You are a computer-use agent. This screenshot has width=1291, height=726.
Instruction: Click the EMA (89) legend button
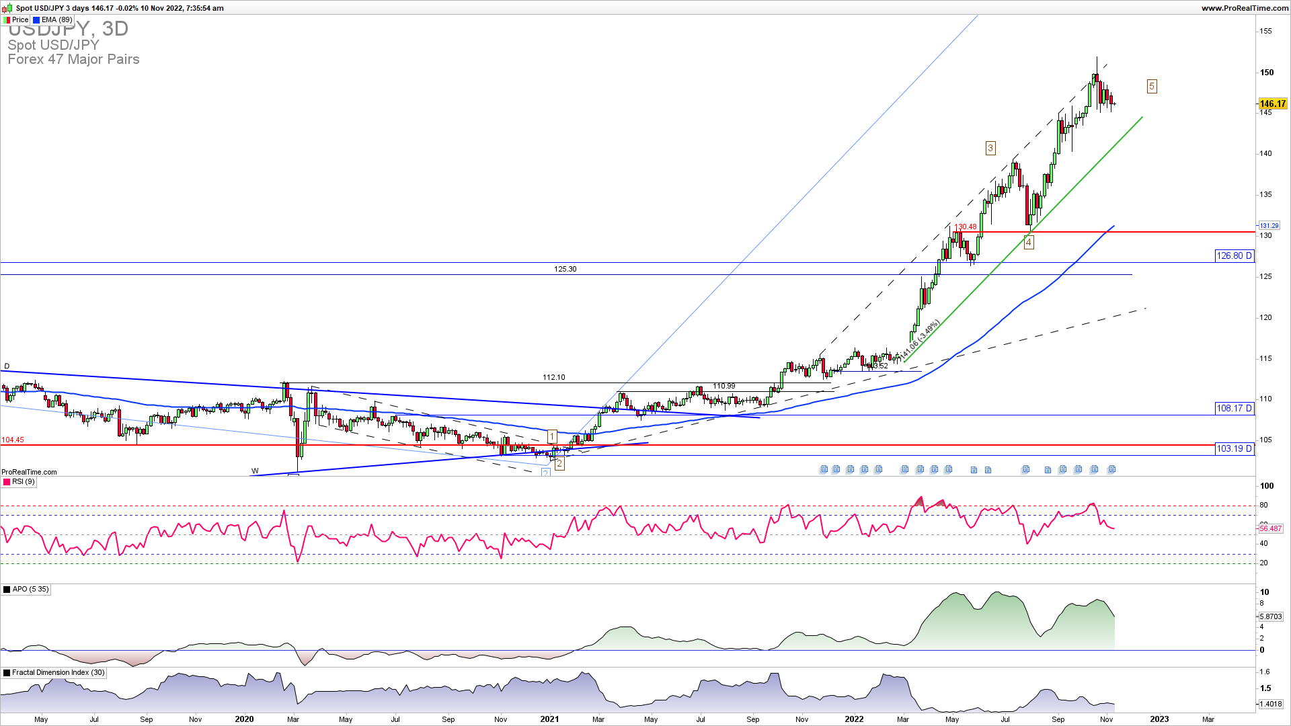tap(53, 20)
